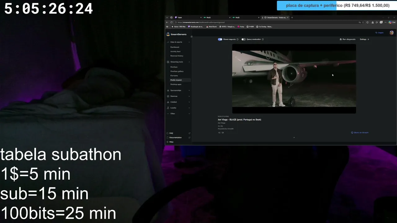Open the VOTOS bookmark
Screen dimensions: 397x223
(227, 27)
